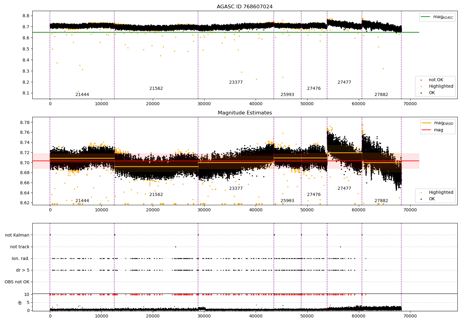
Task: Click OBSID label 27477 in the AGASC plot
Action: (x=344, y=82)
